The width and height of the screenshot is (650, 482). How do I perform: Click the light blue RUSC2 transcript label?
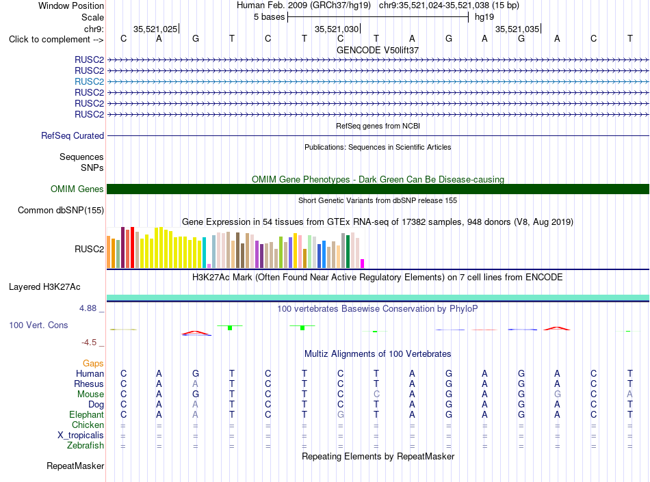[89, 81]
